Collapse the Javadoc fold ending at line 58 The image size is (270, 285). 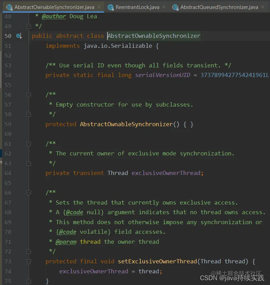coord(29,114)
